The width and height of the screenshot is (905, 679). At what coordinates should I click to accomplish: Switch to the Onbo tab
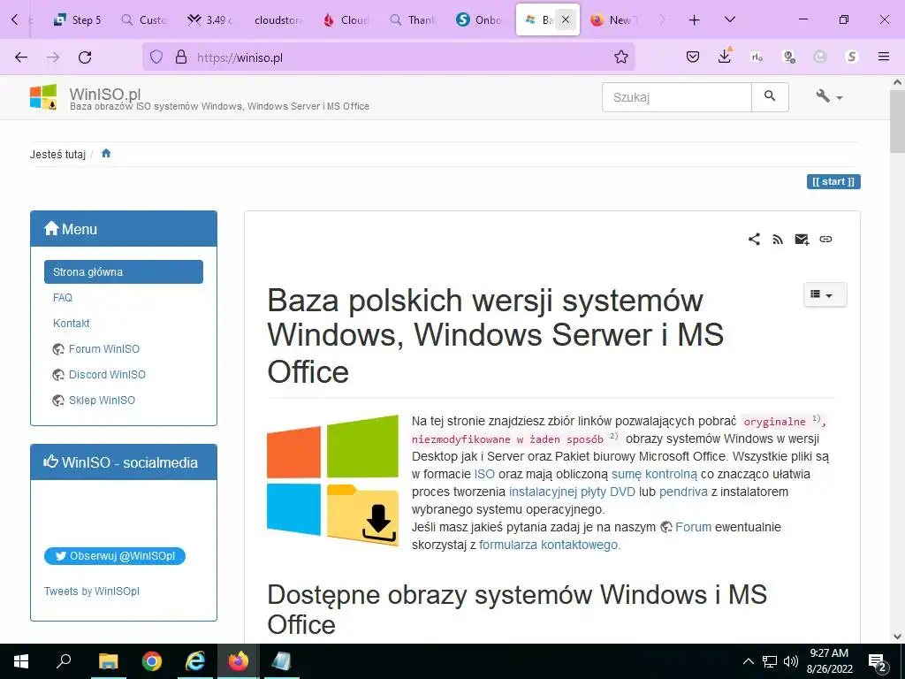[x=478, y=19]
